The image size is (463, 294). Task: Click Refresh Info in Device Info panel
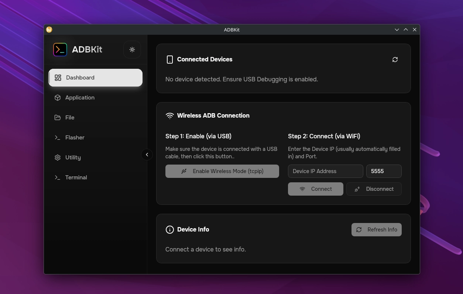(x=376, y=230)
